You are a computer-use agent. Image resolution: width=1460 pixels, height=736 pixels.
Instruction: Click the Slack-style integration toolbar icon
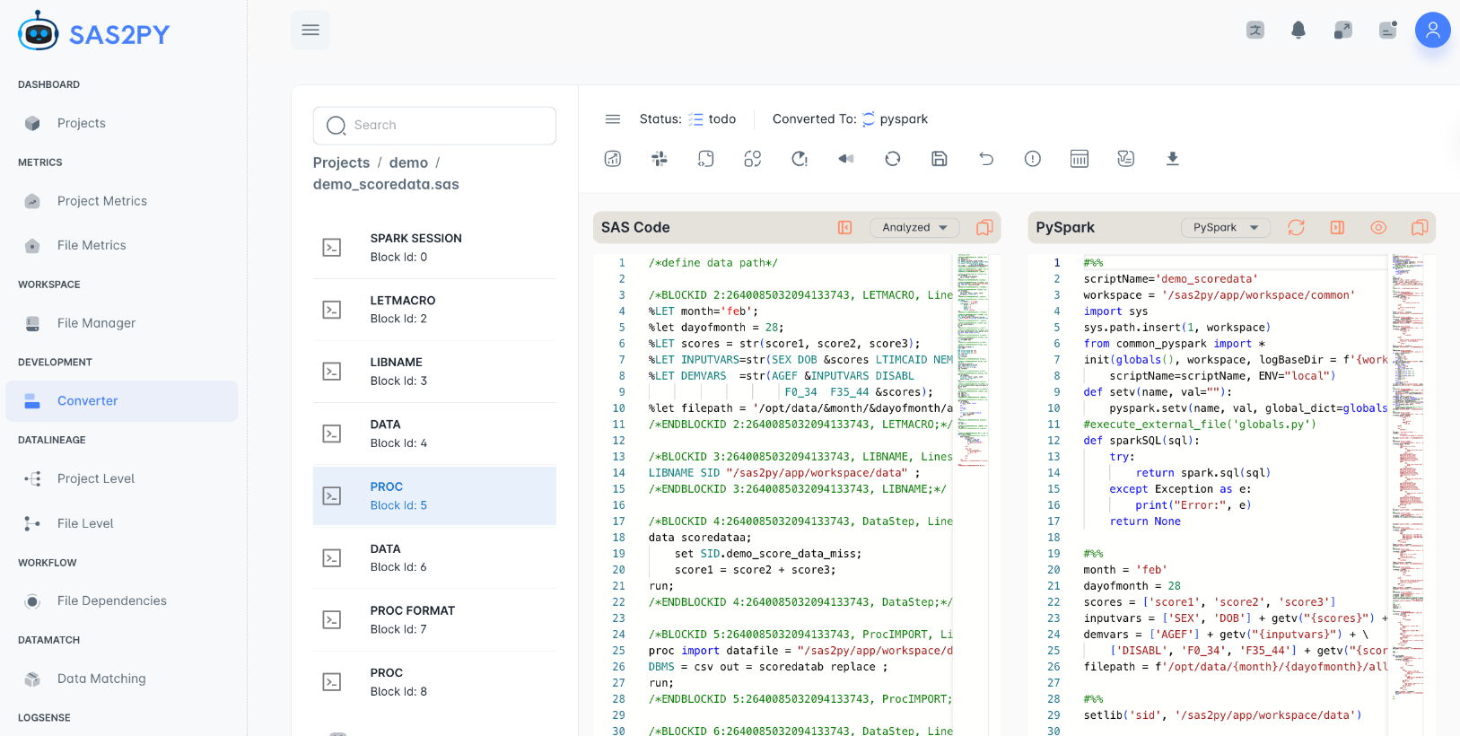click(x=660, y=159)
